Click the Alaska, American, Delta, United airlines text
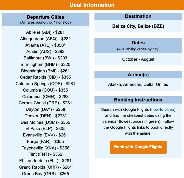 [138, 84]
